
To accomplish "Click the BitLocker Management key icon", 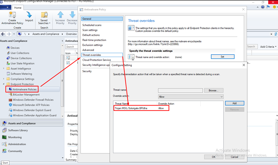I will [x=10, y=95].
